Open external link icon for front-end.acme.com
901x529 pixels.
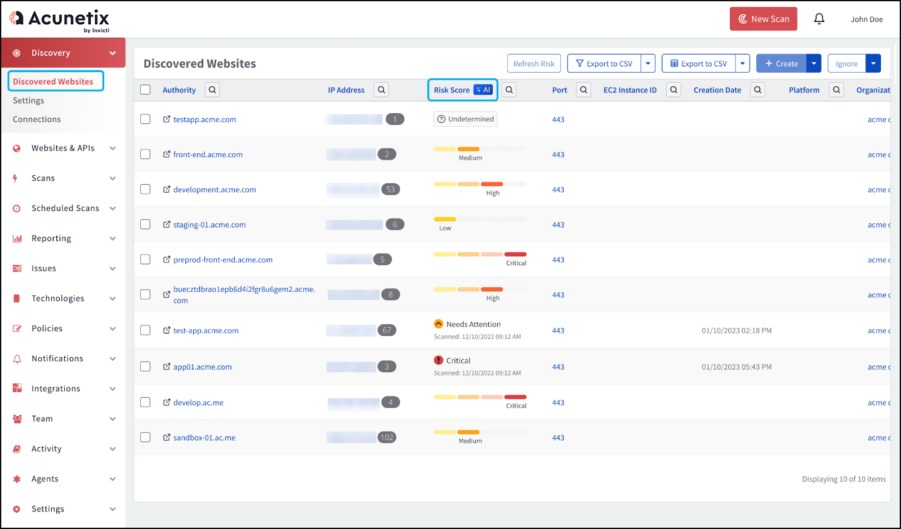167,154
